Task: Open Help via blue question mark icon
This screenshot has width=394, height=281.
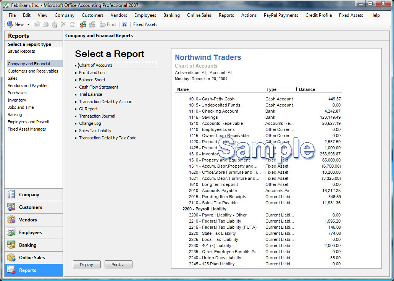Action: 124,24
